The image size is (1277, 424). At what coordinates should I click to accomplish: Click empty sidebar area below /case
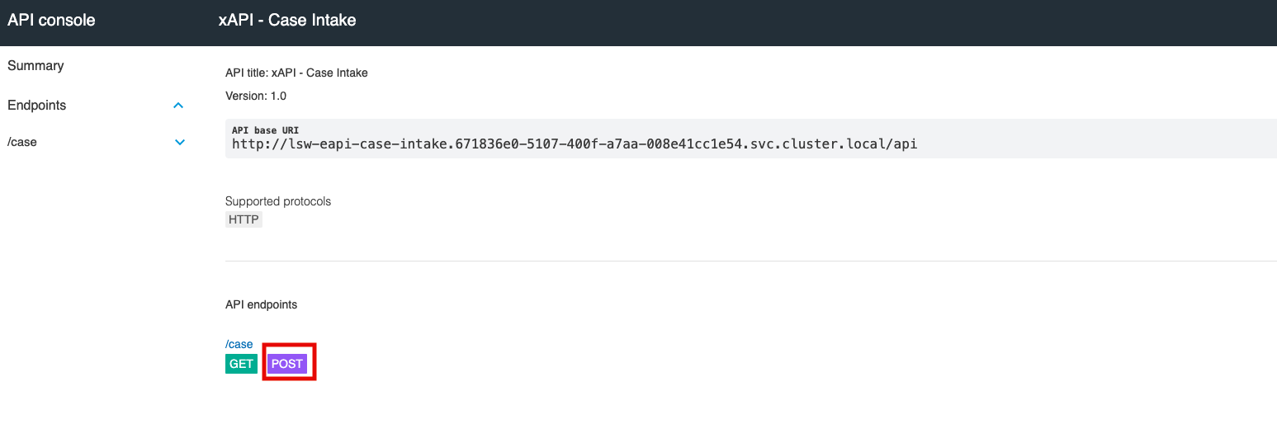pyautogui.click(x=99, y=289)
